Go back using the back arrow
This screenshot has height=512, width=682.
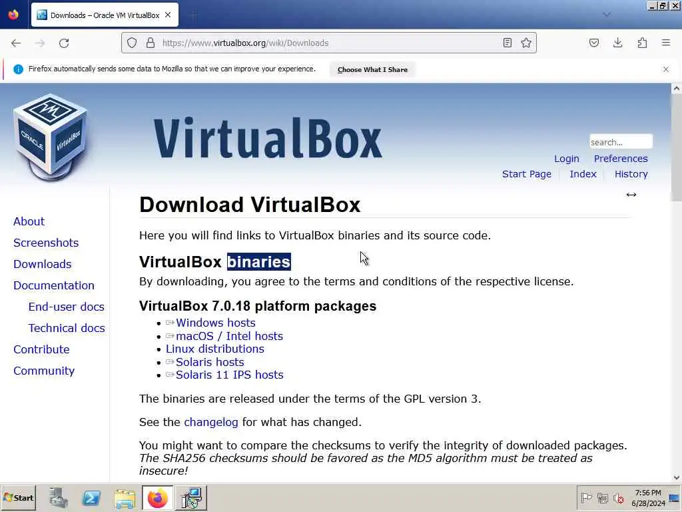[16, 43]
